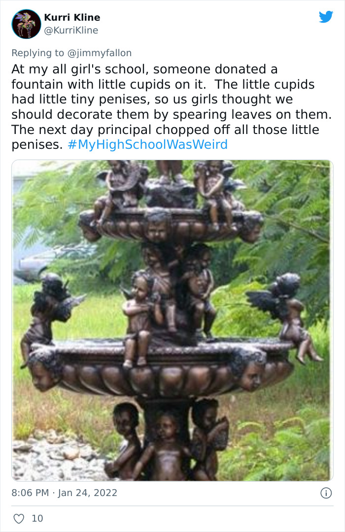Click the like count of 10
345x532 pixels.
[x=37, y=518]
